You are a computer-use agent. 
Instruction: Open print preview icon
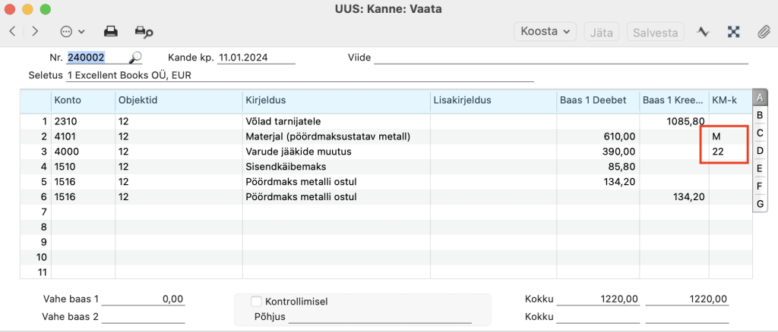click(x=144, y=32)
